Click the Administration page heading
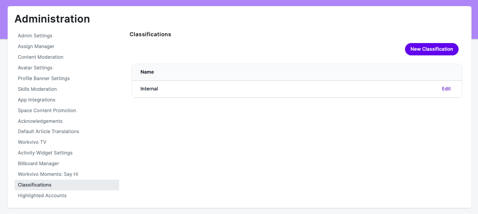478x214 pixels. point(52,19)
